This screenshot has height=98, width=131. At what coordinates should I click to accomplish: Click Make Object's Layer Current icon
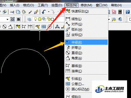tap(114, 19)
